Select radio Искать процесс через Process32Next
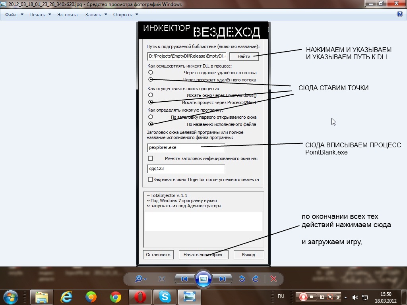The height and width of the screenshot is (305, 407). 151,102
